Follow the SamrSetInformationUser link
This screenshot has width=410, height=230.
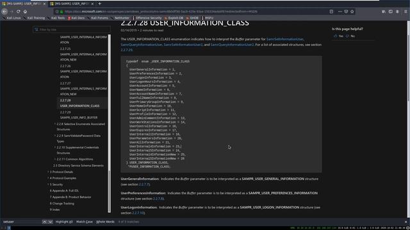284,39
